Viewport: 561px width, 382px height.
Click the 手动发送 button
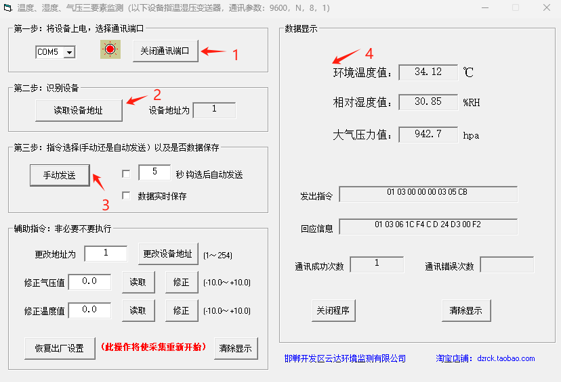pyautogui.click(x=60, y=175)
